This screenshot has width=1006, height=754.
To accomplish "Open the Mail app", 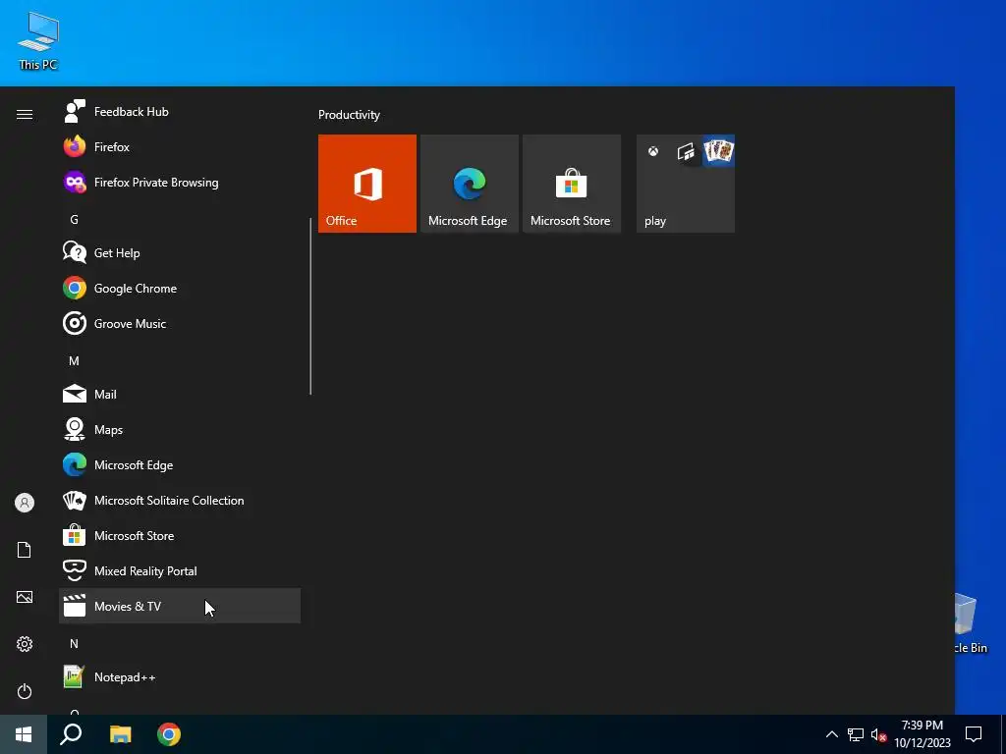I will pos(180,394).
